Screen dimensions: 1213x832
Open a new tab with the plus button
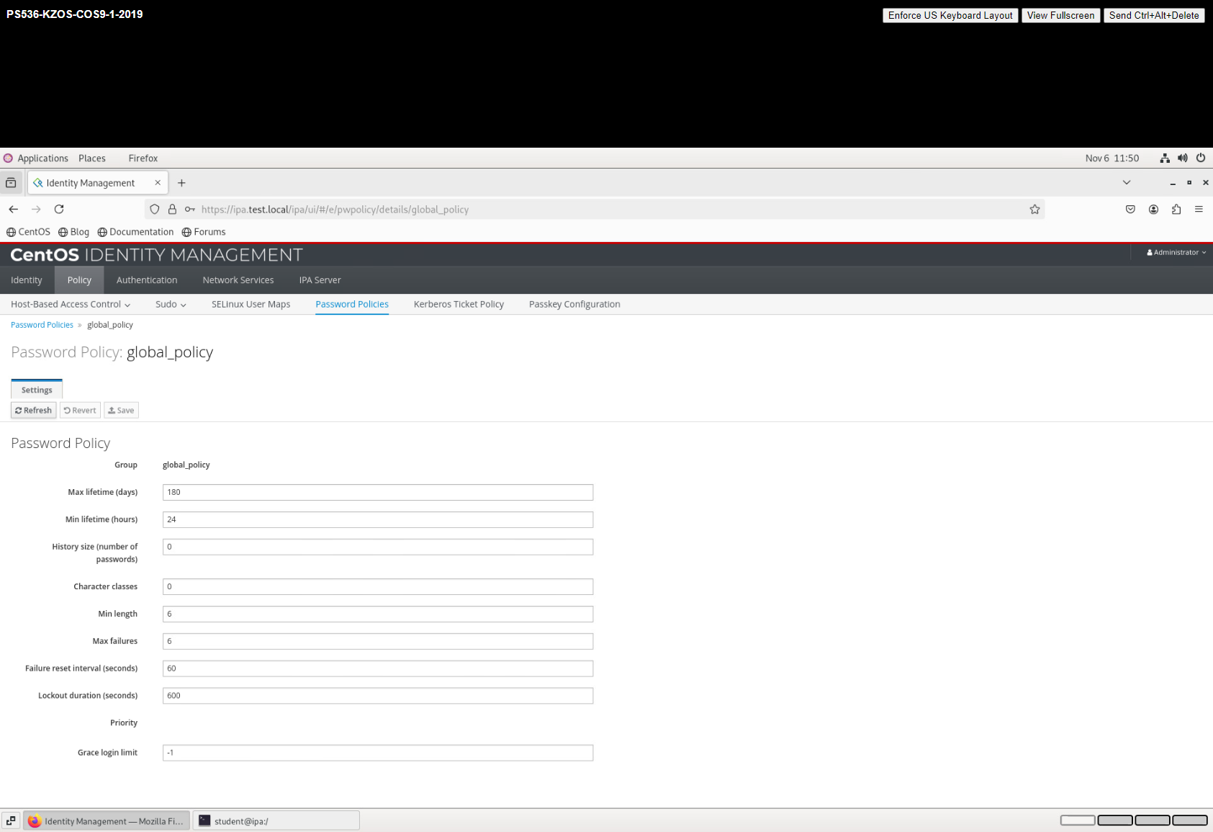click(x=181, y=183)
